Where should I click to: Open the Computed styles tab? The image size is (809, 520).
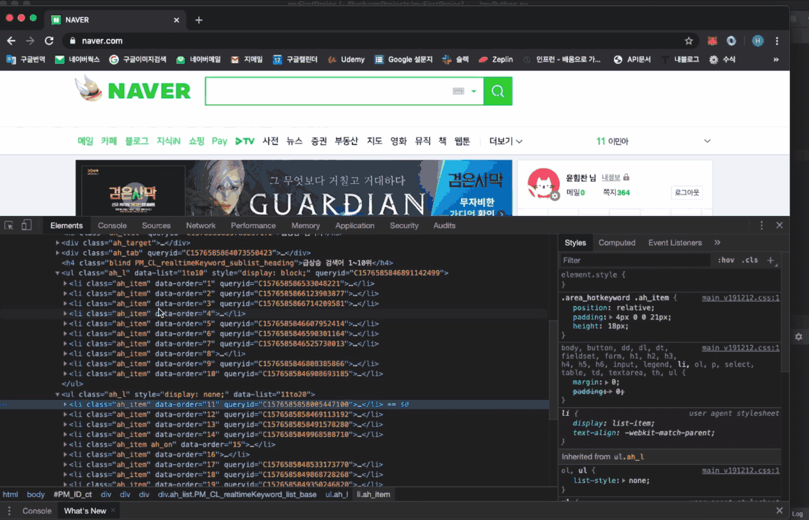tap(617, 243)
